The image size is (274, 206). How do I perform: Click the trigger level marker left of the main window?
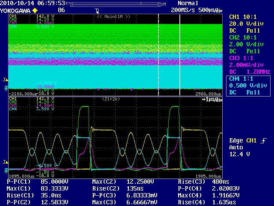5,79
